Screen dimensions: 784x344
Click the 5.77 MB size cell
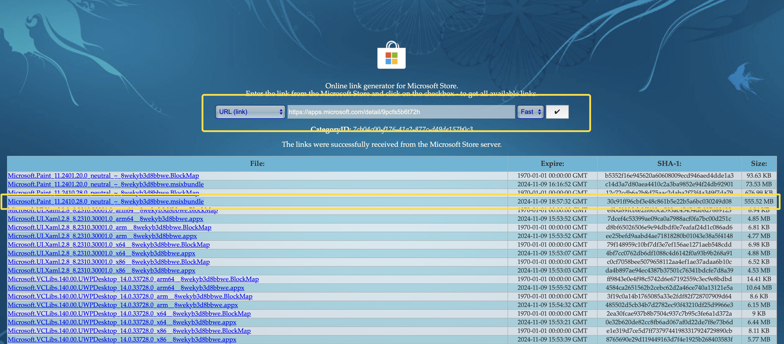[759, 339]
